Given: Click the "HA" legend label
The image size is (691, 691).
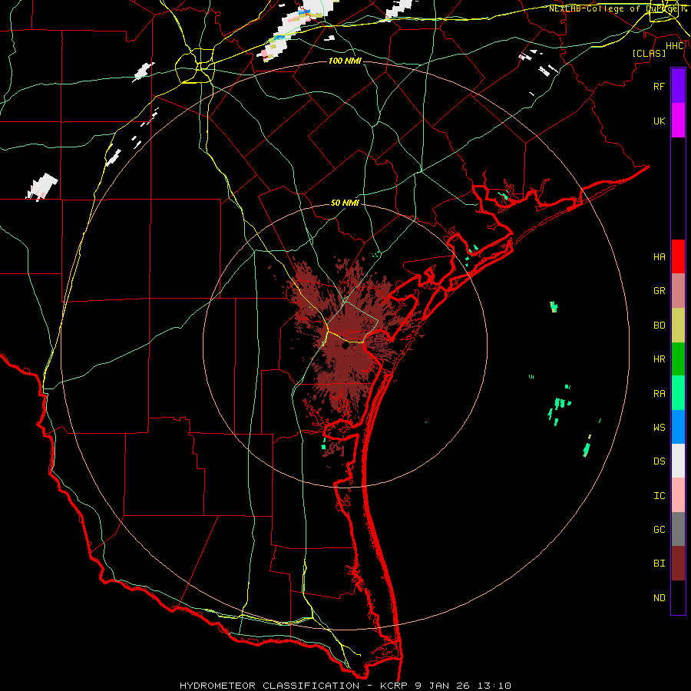Looking at the screenshot, I should click(x=659, y=257).
